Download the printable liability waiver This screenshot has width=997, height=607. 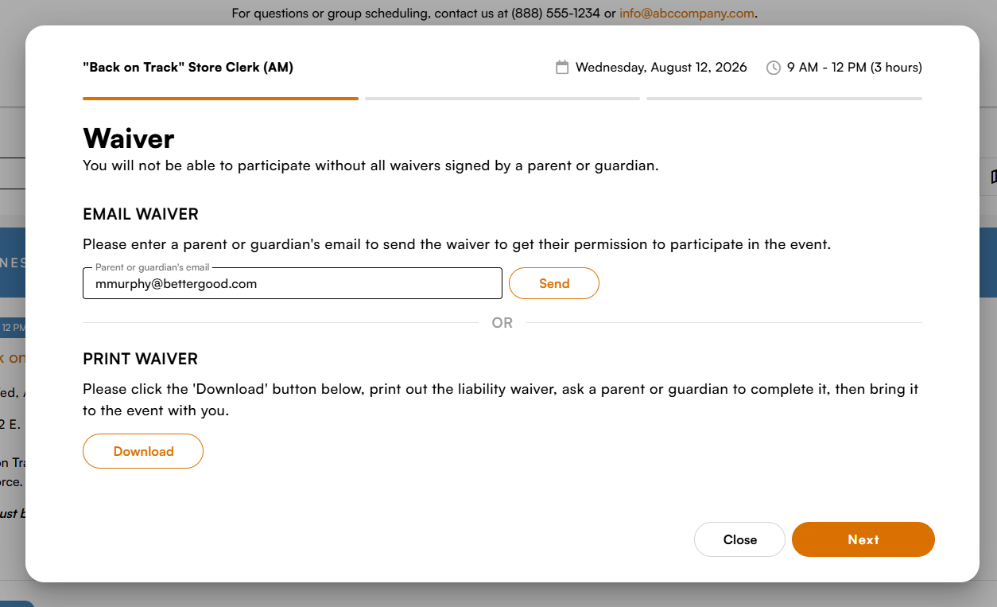143,451
